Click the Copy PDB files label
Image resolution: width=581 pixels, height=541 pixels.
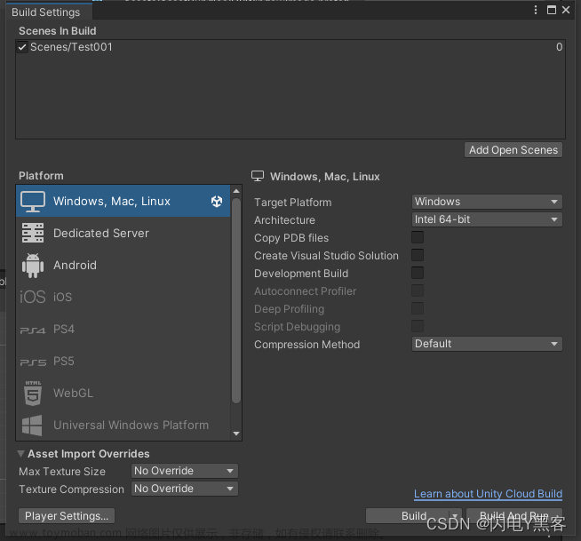(x=291, y=238)
